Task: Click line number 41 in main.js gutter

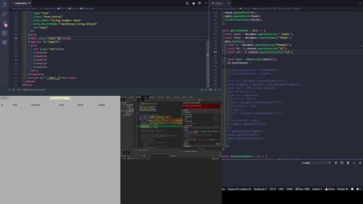Action: pyautogui.click(x=216, y=52)
